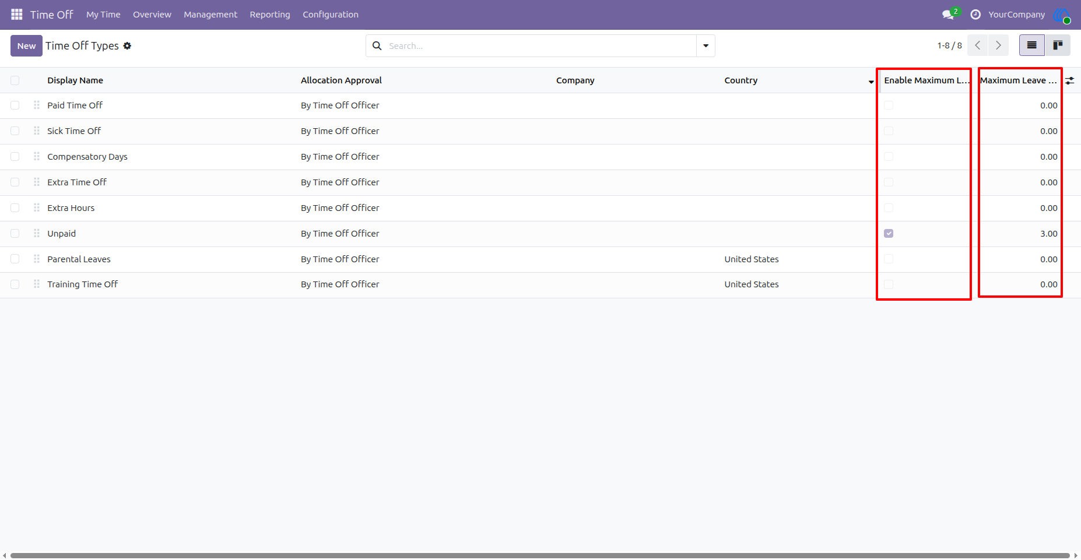The width and height of the screenshot is (1081, 560).
Task: Click the Time Off app title
Action: click(x=52, y=15)
